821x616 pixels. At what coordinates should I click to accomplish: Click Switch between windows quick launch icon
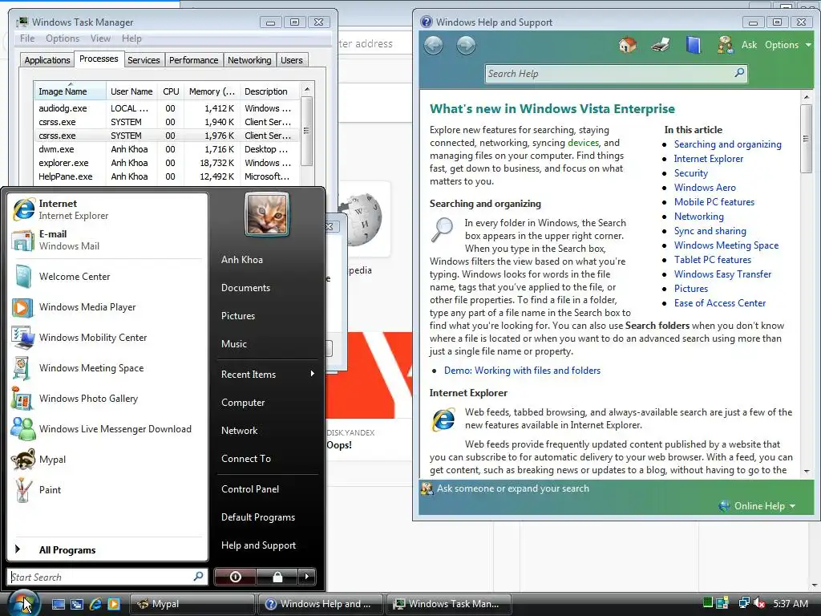77,604
